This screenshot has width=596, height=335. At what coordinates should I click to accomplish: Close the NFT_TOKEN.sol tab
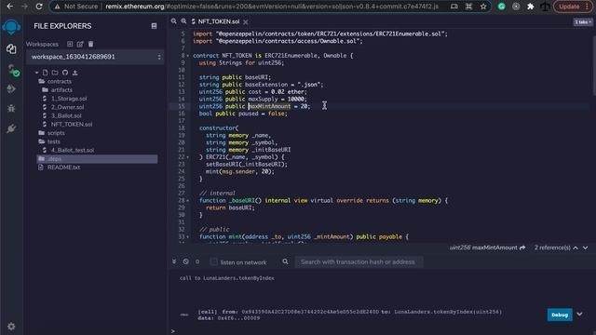[246, 22]
